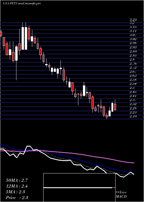Viewport: 144px width, 202px height.
Task: Click the last red candlestick on the chart
Action: click(x=115, y=107)
